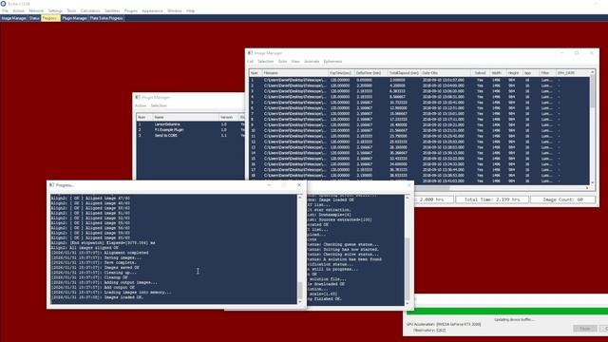Image resolution: width=608 pixels, height=342 pixels.
Task: Switch to the Plugin Manager tab
Action: click(74, 18)
